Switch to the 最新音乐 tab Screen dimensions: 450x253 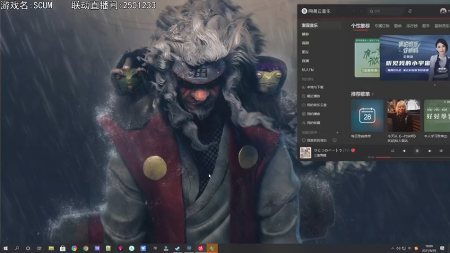[442, 26]
